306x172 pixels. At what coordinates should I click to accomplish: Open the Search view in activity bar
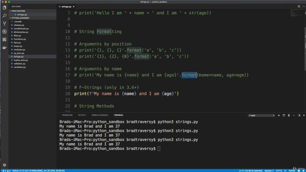click(x=4, y=15)
